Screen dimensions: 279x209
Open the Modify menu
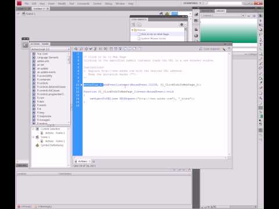click(62, 3)
